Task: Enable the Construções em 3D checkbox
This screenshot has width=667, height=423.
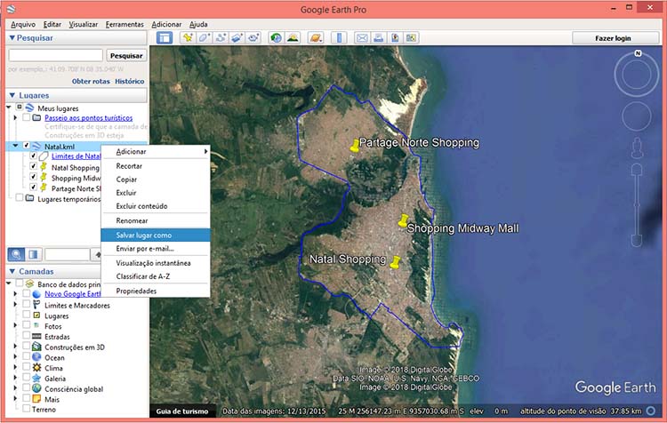Action: pyautogui.click(x=27, y=347)
